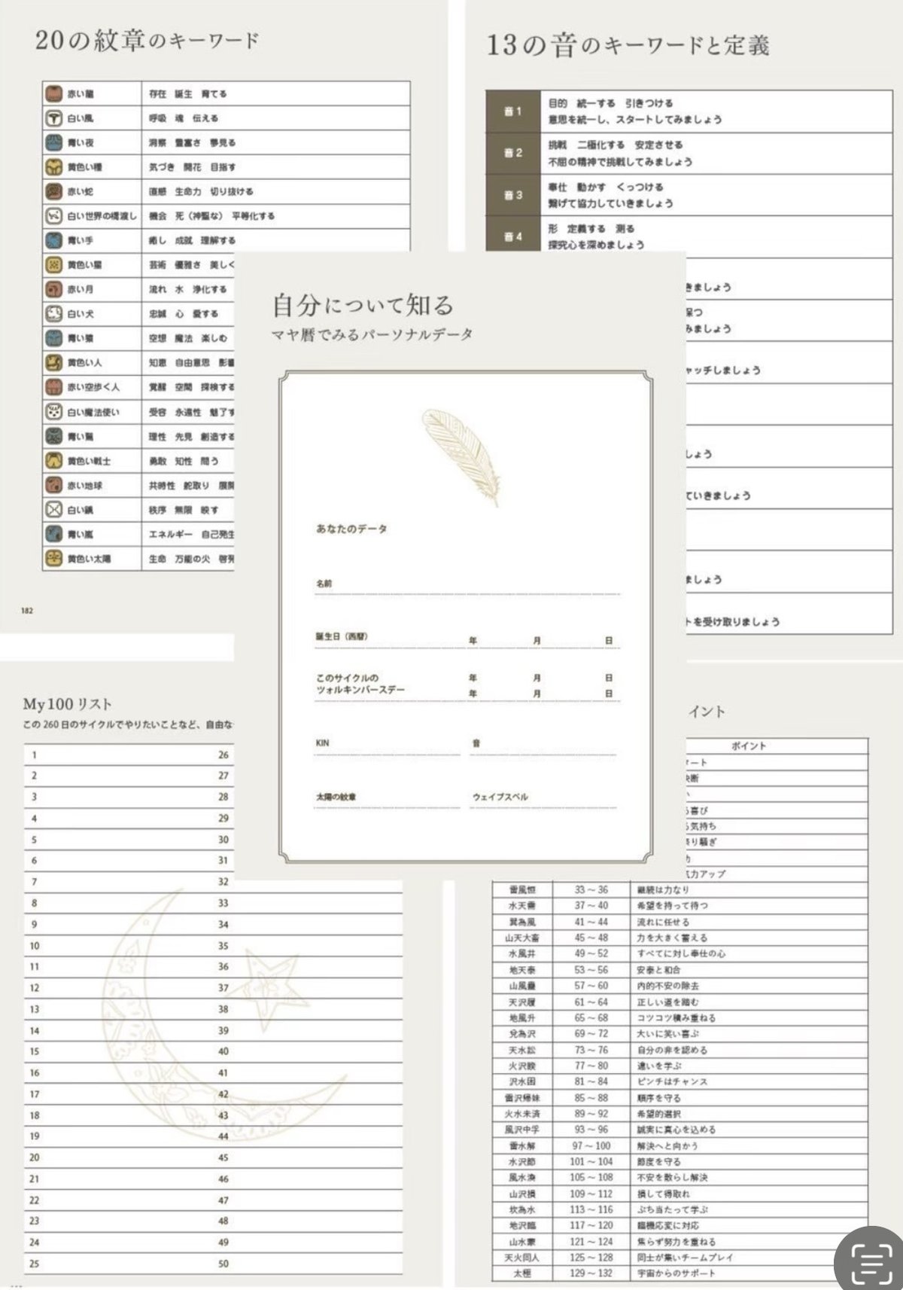903x1290 pixels.
Task: Click the text 繋げて協力していきましょう
Action: [610, 203]
